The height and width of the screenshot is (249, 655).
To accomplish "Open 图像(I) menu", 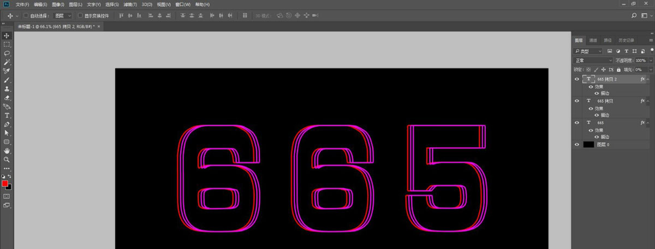I will coord(58,4).
